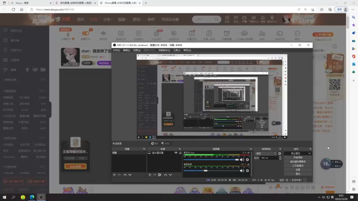358x201 pixels.
Task: Open transition properties gear icon
Action: click(280, 154)
